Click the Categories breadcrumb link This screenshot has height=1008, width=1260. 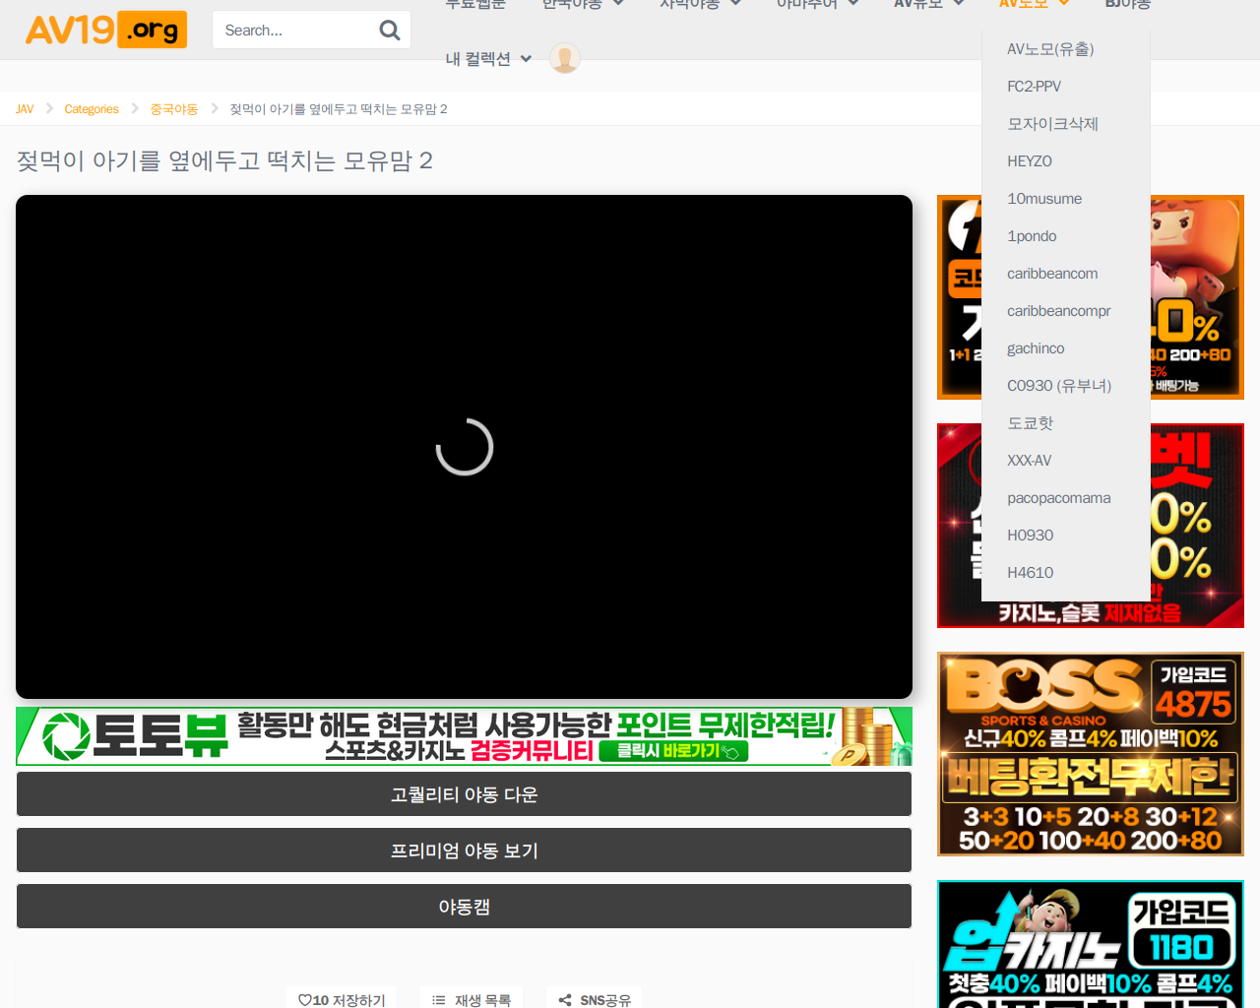pyautogui.click(x=92, y=109)
